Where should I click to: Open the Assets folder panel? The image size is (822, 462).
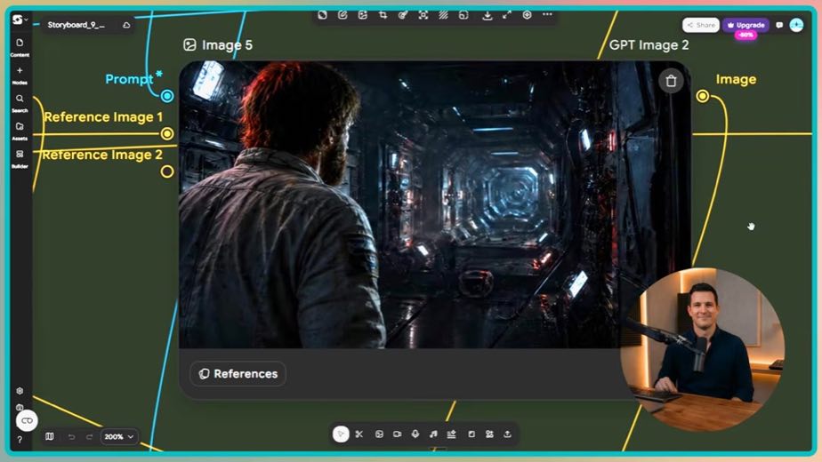(20, 131)
